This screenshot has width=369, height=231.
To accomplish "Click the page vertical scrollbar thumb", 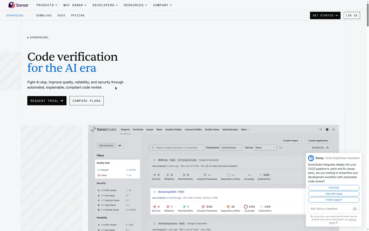I will pos(368,14).
